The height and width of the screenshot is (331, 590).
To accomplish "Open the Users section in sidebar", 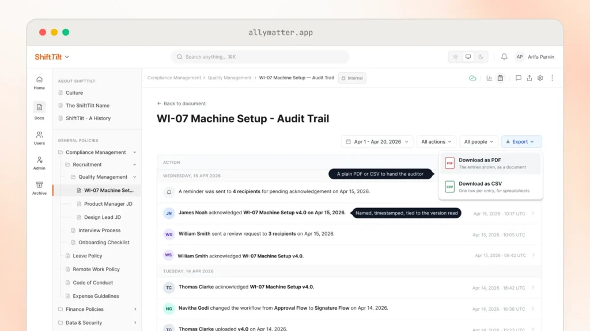I will (39, 138).
